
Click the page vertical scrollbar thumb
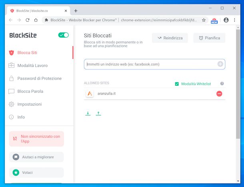(238, 84)
